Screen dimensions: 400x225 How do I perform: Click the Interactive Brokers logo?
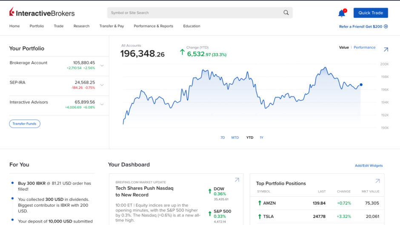[42, 12]
